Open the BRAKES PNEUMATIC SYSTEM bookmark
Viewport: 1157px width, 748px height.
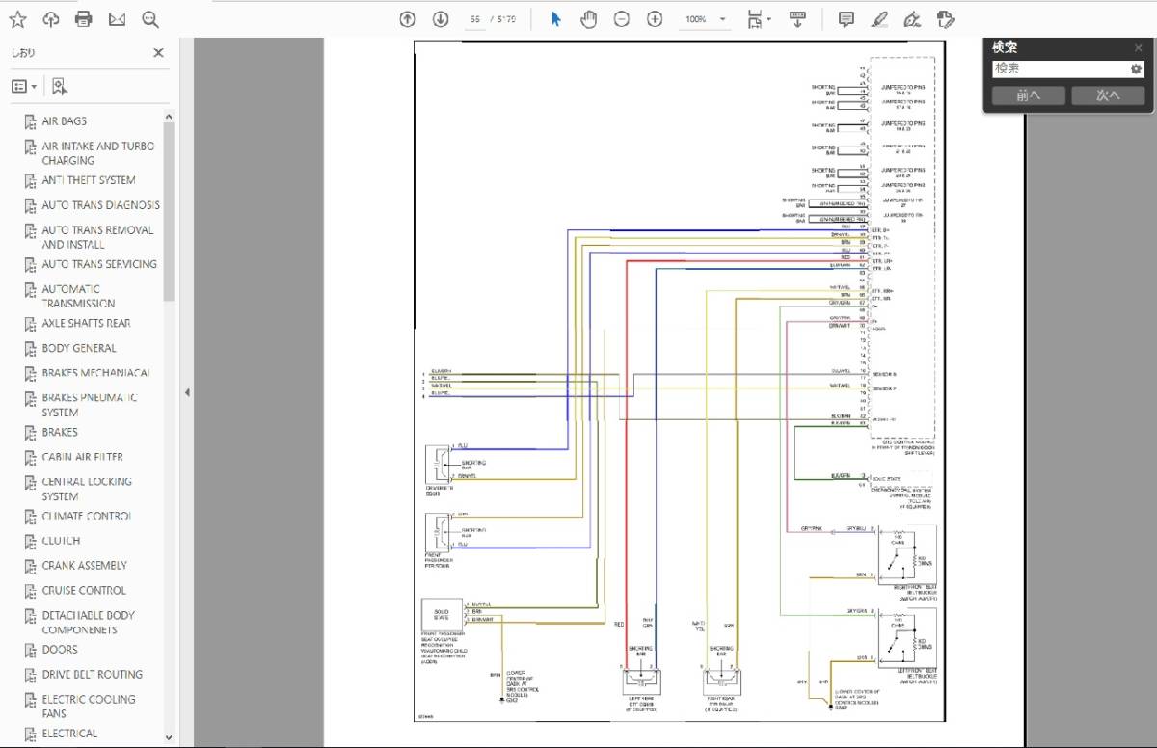point(90,405)
